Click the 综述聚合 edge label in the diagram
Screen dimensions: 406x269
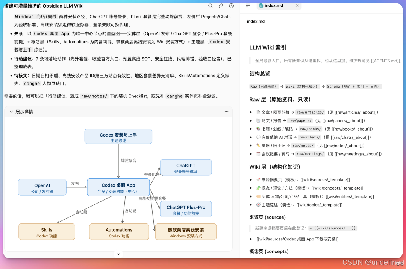pyautogui.click(x=129, y=160)
